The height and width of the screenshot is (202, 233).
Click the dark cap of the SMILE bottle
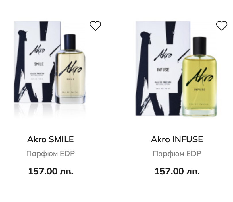point(70,42)
